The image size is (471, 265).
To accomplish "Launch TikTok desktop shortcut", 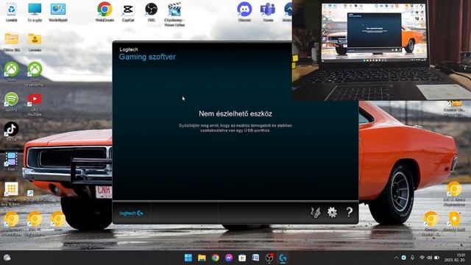I will click(x=12, y=131).
